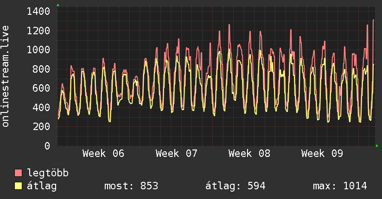The width and height of the screenshot is (382, 199).
Task: Click the 600 y-axis label
Action: tap(42, 88)
